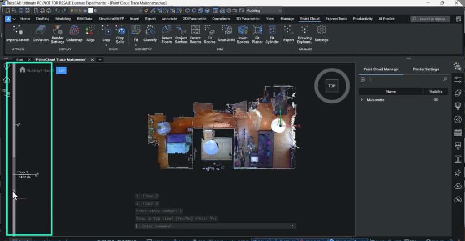The height and width of the screenshot is (241, 465).
Task: Select the Align point cloud tool
Action: (90, 34)
